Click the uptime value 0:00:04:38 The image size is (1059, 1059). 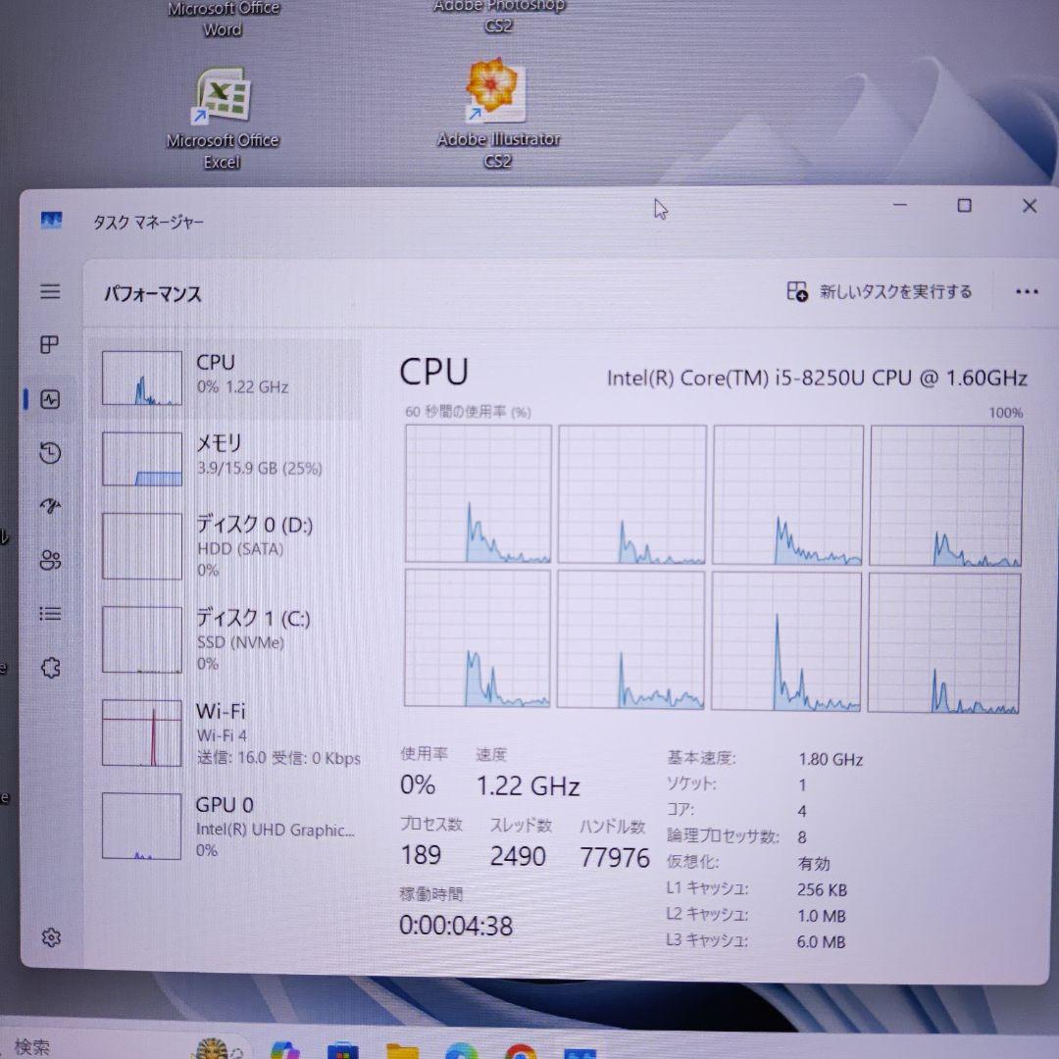456,926
